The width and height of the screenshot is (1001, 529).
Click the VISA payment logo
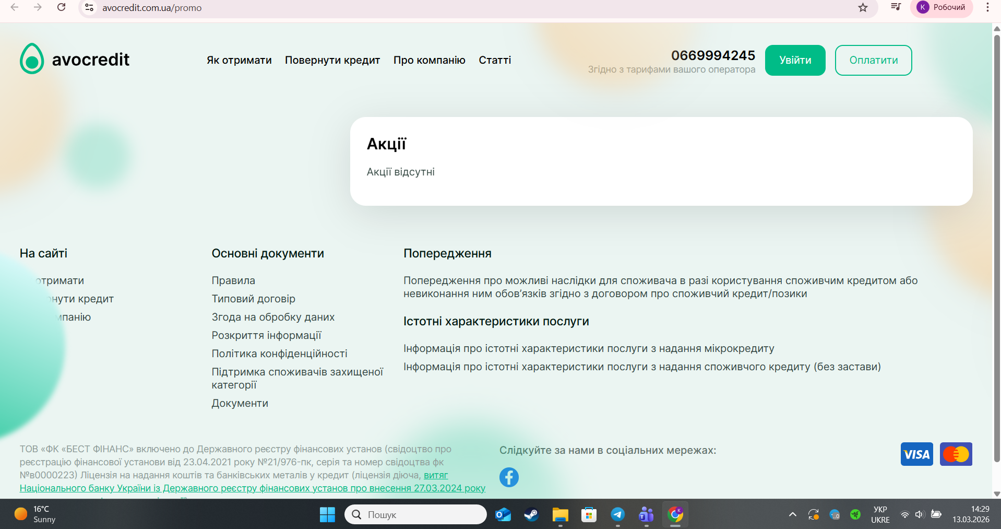916,454
